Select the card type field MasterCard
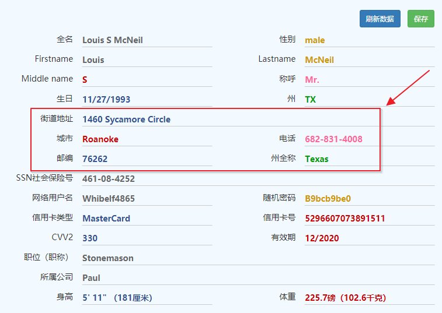 pyautogui.click(x=147, y=219)
